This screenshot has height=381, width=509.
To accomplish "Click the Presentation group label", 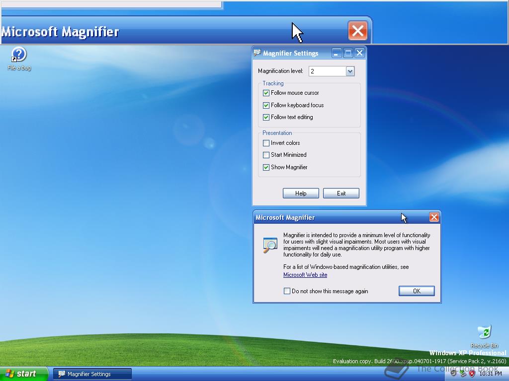I will 277,133.
